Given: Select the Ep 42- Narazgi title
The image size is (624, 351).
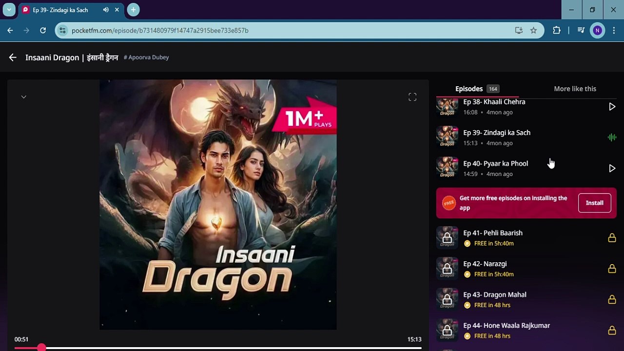Looking at the screenshot, I should tap(485, 264).
